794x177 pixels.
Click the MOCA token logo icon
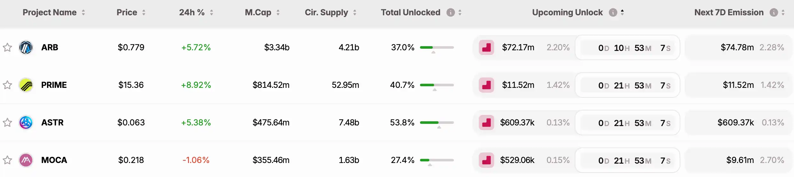(26, 160)
